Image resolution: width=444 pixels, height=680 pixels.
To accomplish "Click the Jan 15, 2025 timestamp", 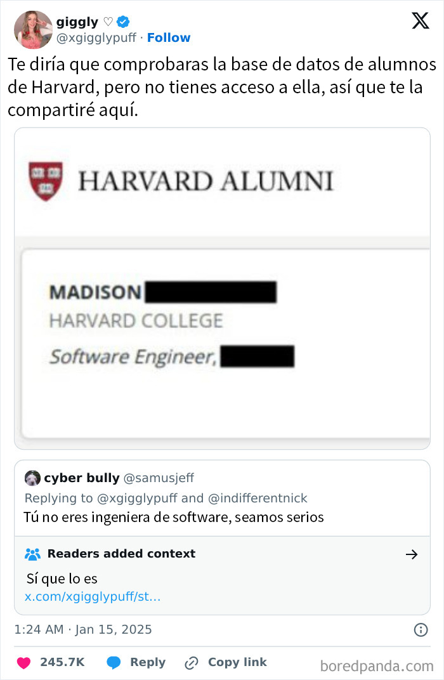I will [x=82, y=629].
